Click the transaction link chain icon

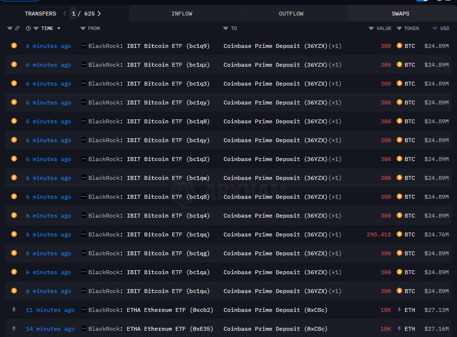coord(17,29)
